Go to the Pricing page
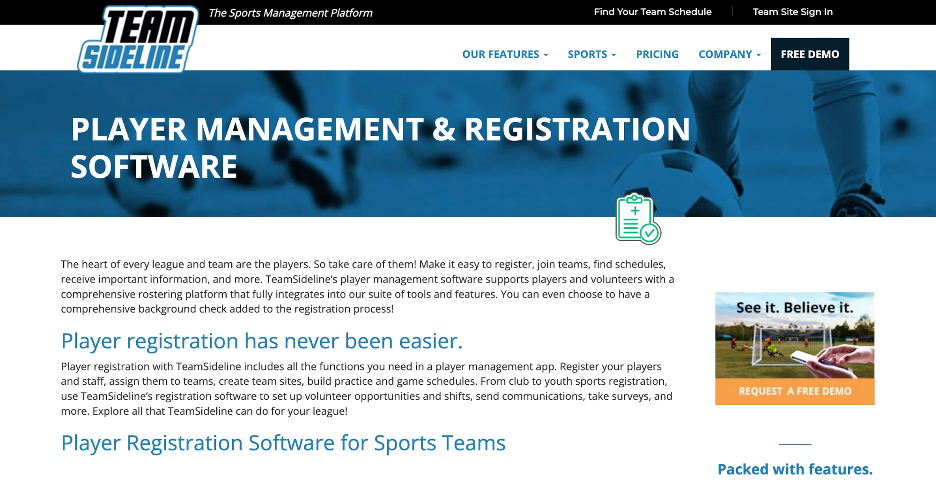Viewport: 936px width, 484px height. coord(657,54)
